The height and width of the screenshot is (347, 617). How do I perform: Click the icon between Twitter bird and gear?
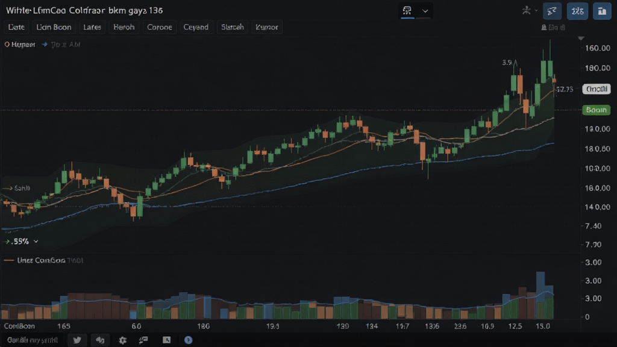pos(101,340)
